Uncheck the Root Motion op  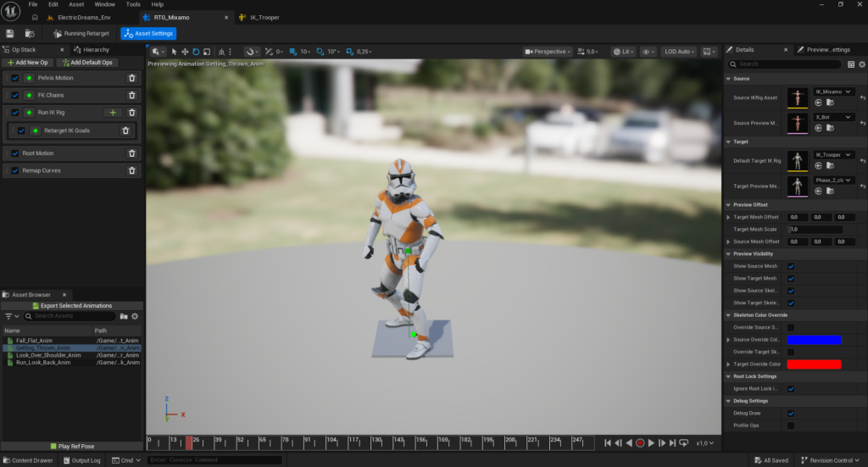click(15, 153)
